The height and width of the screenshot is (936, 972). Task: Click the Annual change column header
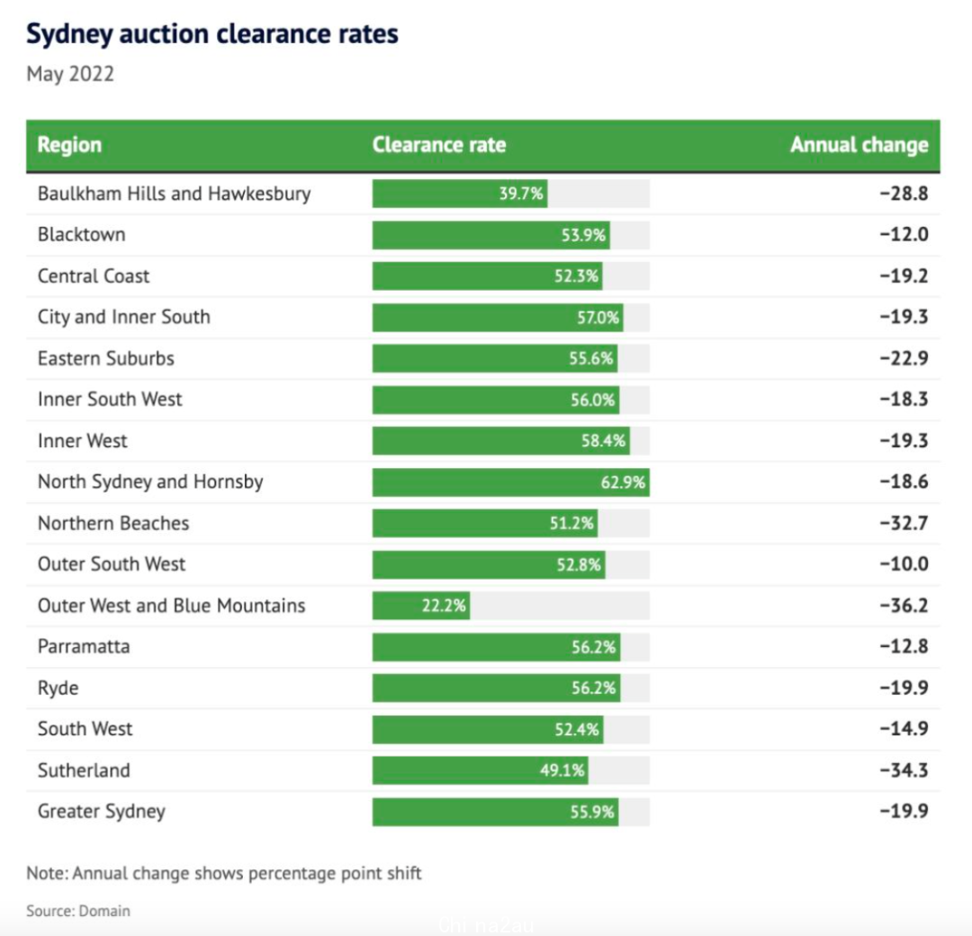[859, 144]
